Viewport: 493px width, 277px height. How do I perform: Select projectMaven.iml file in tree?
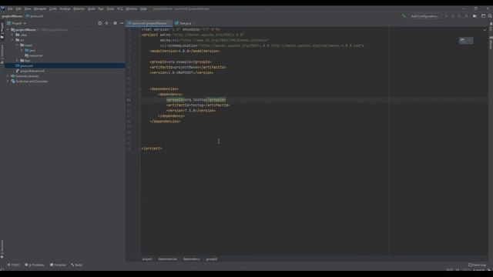(30, 71)
